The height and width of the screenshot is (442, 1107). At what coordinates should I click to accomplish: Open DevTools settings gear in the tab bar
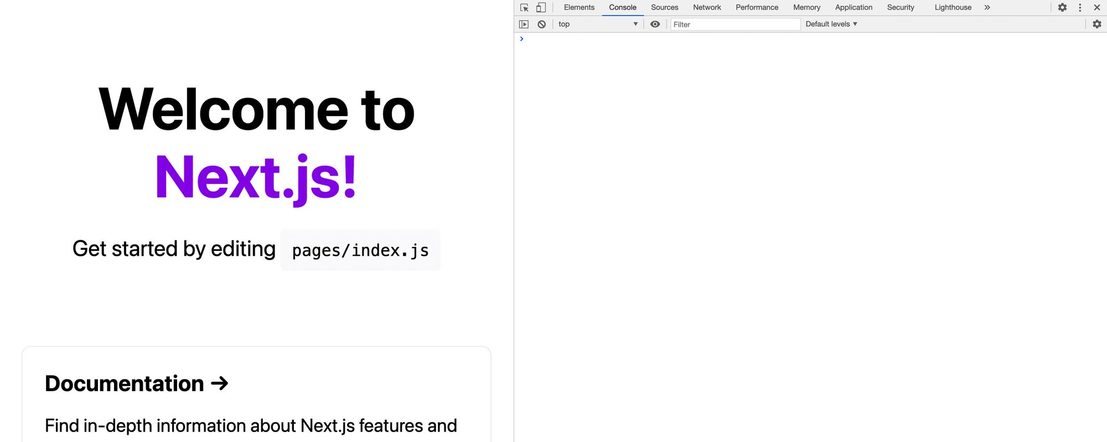(1062, 8)
